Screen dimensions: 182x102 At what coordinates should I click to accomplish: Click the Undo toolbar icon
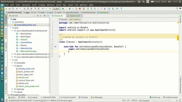click(x=17, y=9)
